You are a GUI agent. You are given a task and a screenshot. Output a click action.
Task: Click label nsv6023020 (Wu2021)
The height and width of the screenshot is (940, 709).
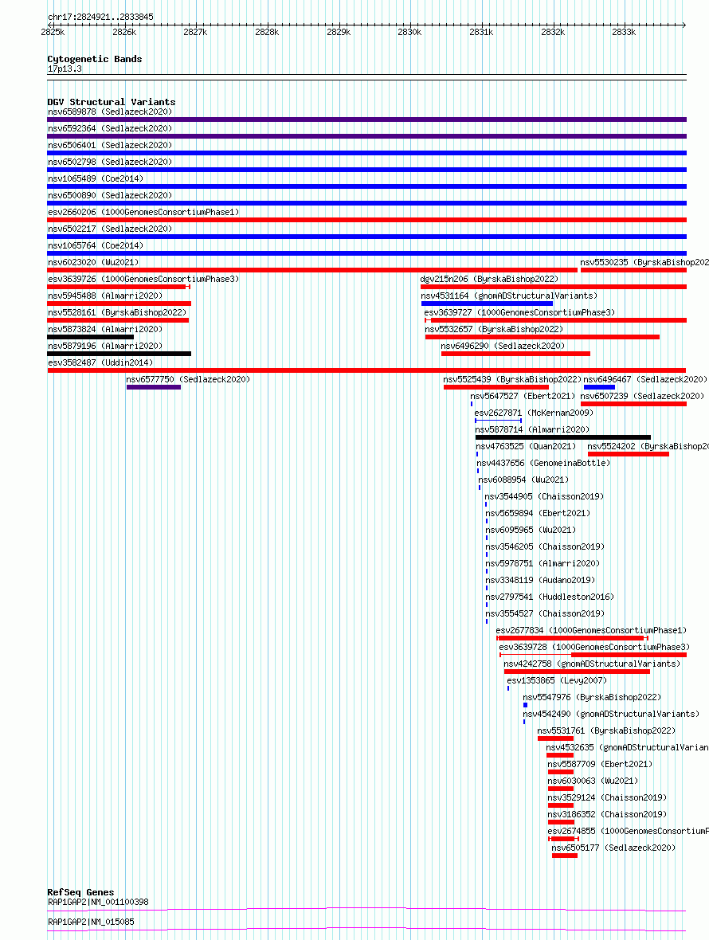coord(93,263)
